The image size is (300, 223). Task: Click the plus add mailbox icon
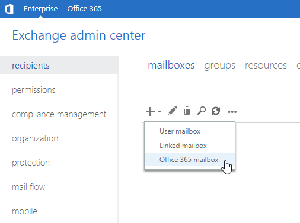[x=150, y=112]
